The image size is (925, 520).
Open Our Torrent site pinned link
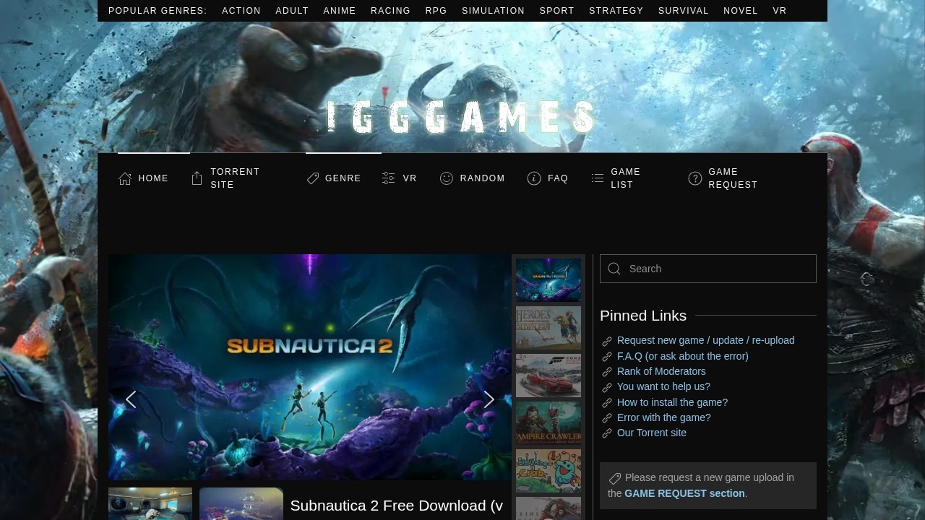652,433
